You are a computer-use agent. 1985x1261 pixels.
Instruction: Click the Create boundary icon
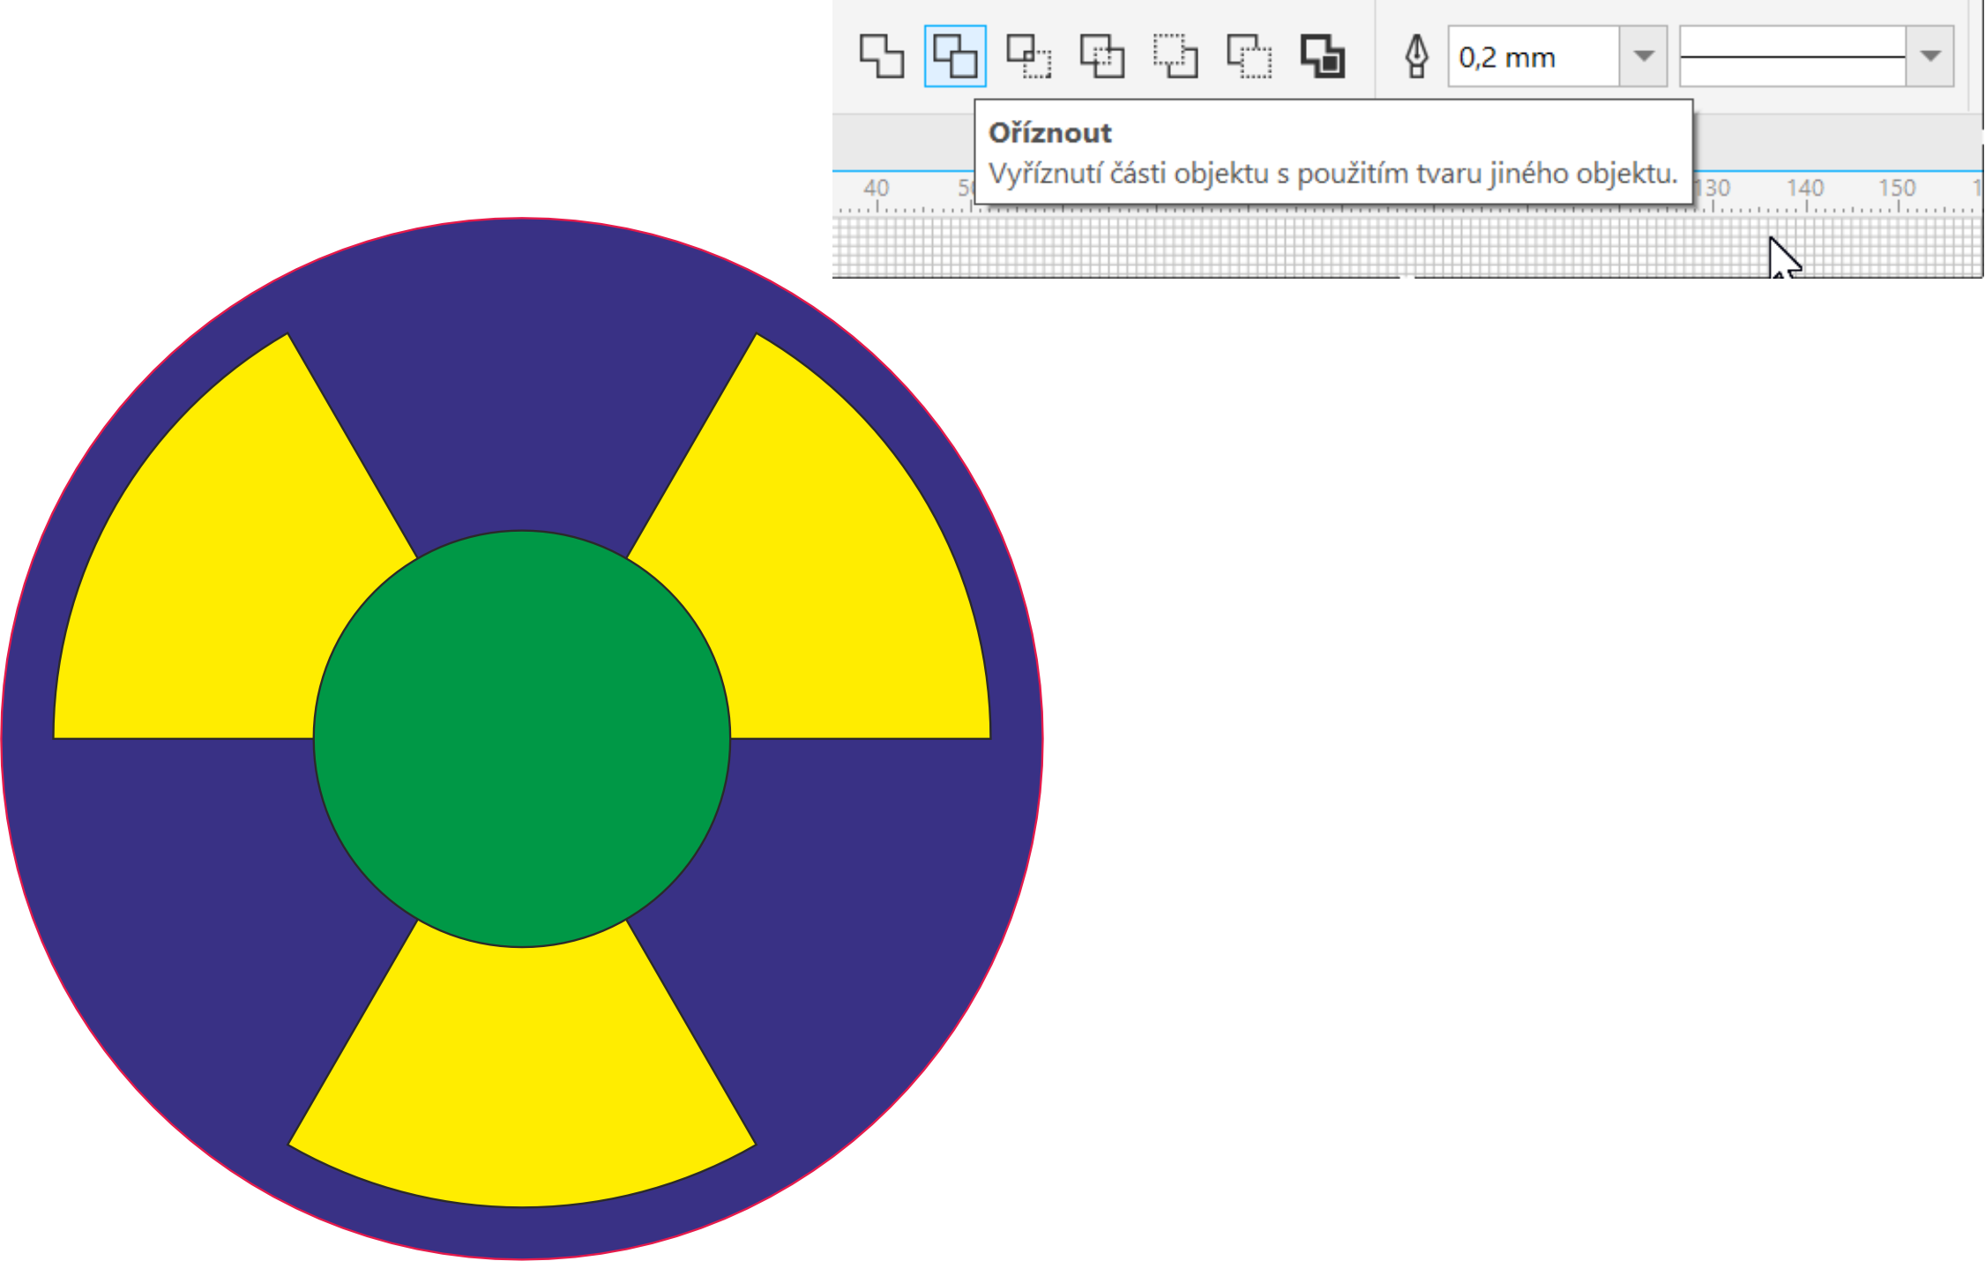pyautogui.click(x=1323, y=56)
